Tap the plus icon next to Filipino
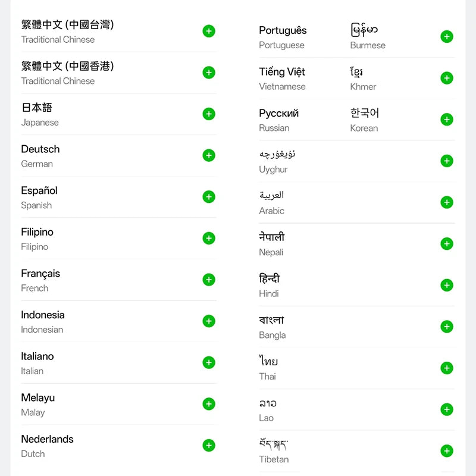The width and height of the screenshot is (476, 476). (209, 239)
